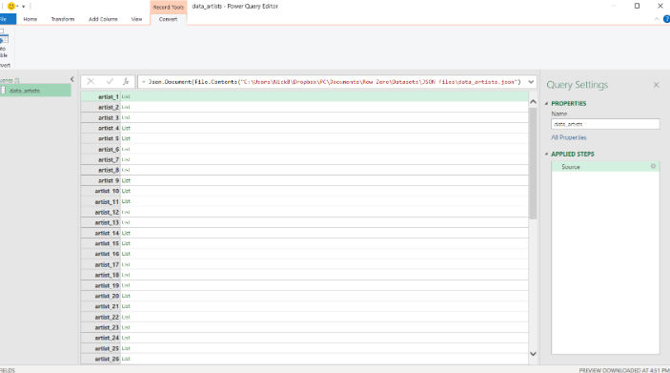Screen dimensions: 670x373
Task: Click the formula bar text field
Action: click(x=333, y=82)
